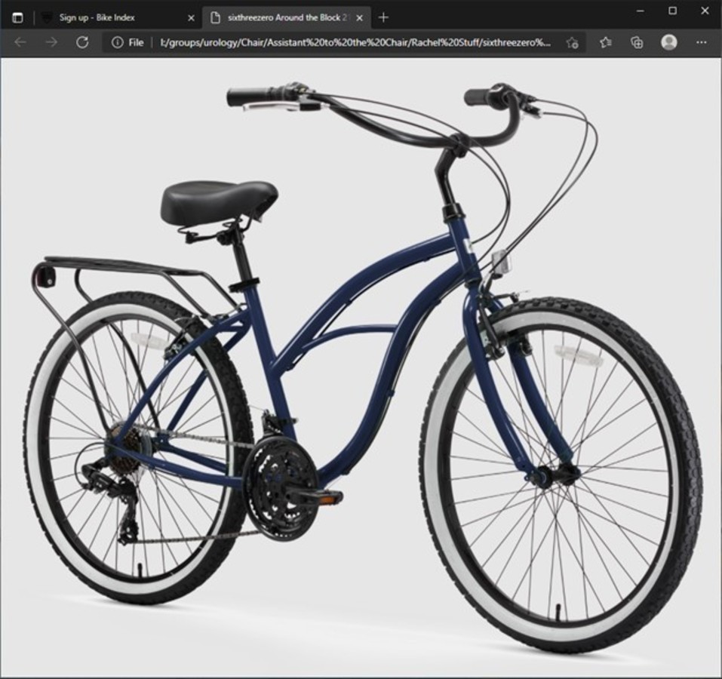
Task: Open a new tab with the plus button
Action: tap(382, 16)
